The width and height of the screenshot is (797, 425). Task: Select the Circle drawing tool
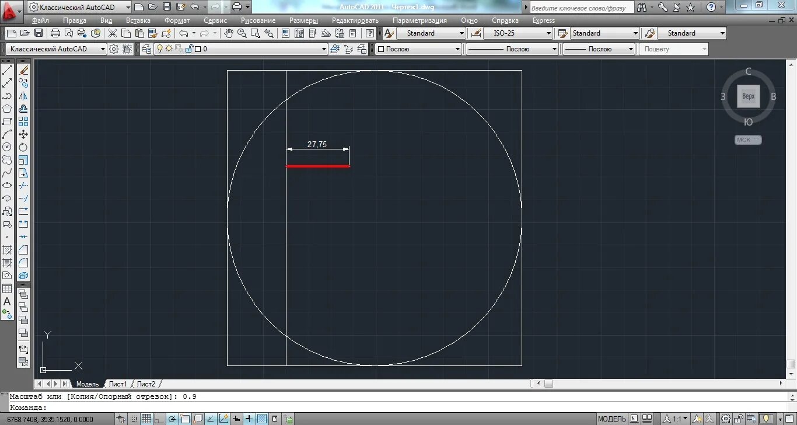coord(7,147)
